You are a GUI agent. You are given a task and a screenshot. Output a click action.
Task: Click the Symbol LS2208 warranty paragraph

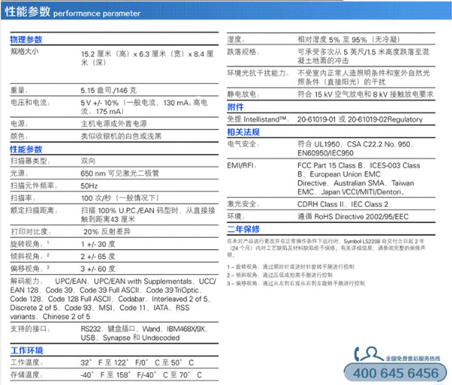click(x=326, y=248)
